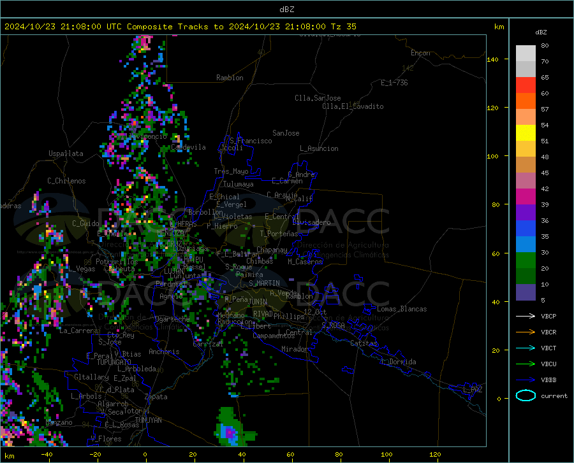The width and height of the screenshot is (574, 463).
Task: Click the blue VBBB arrow legend icon
Action: coord(526,380)
